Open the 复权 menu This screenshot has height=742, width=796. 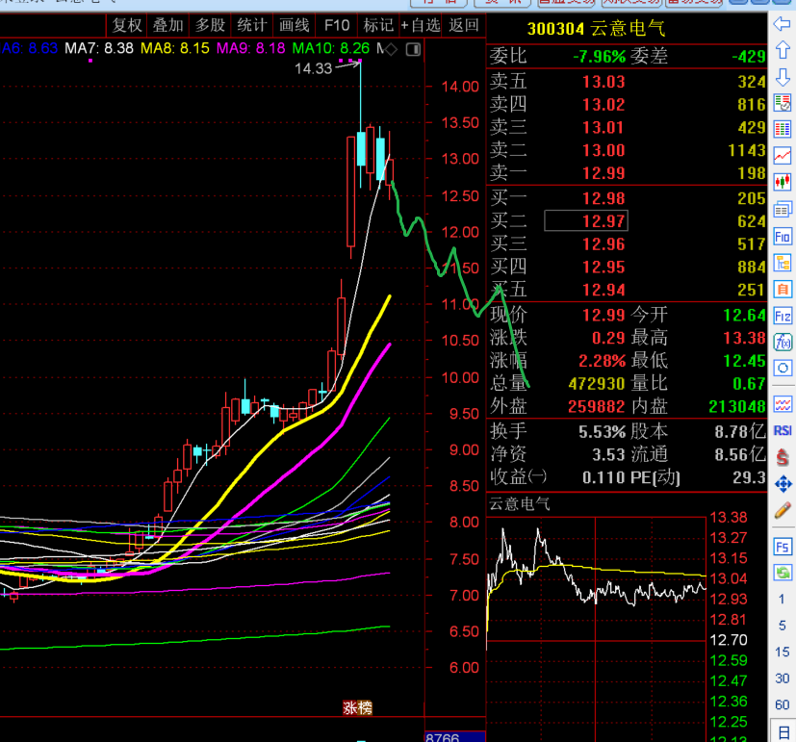[127, 25]
